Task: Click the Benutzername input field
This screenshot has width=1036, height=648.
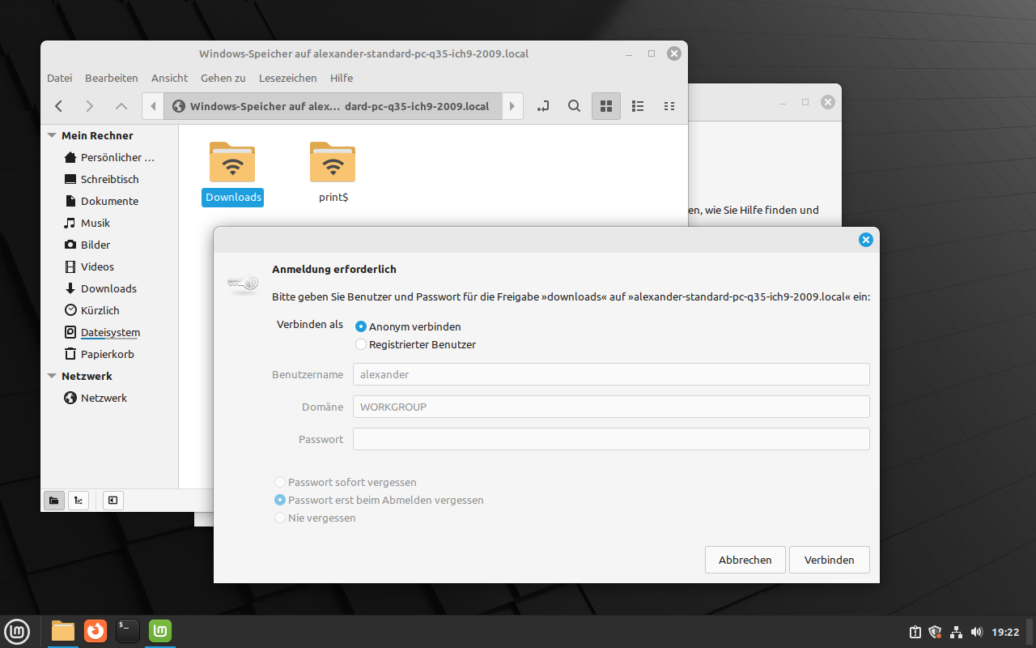Action: point(611,374)
